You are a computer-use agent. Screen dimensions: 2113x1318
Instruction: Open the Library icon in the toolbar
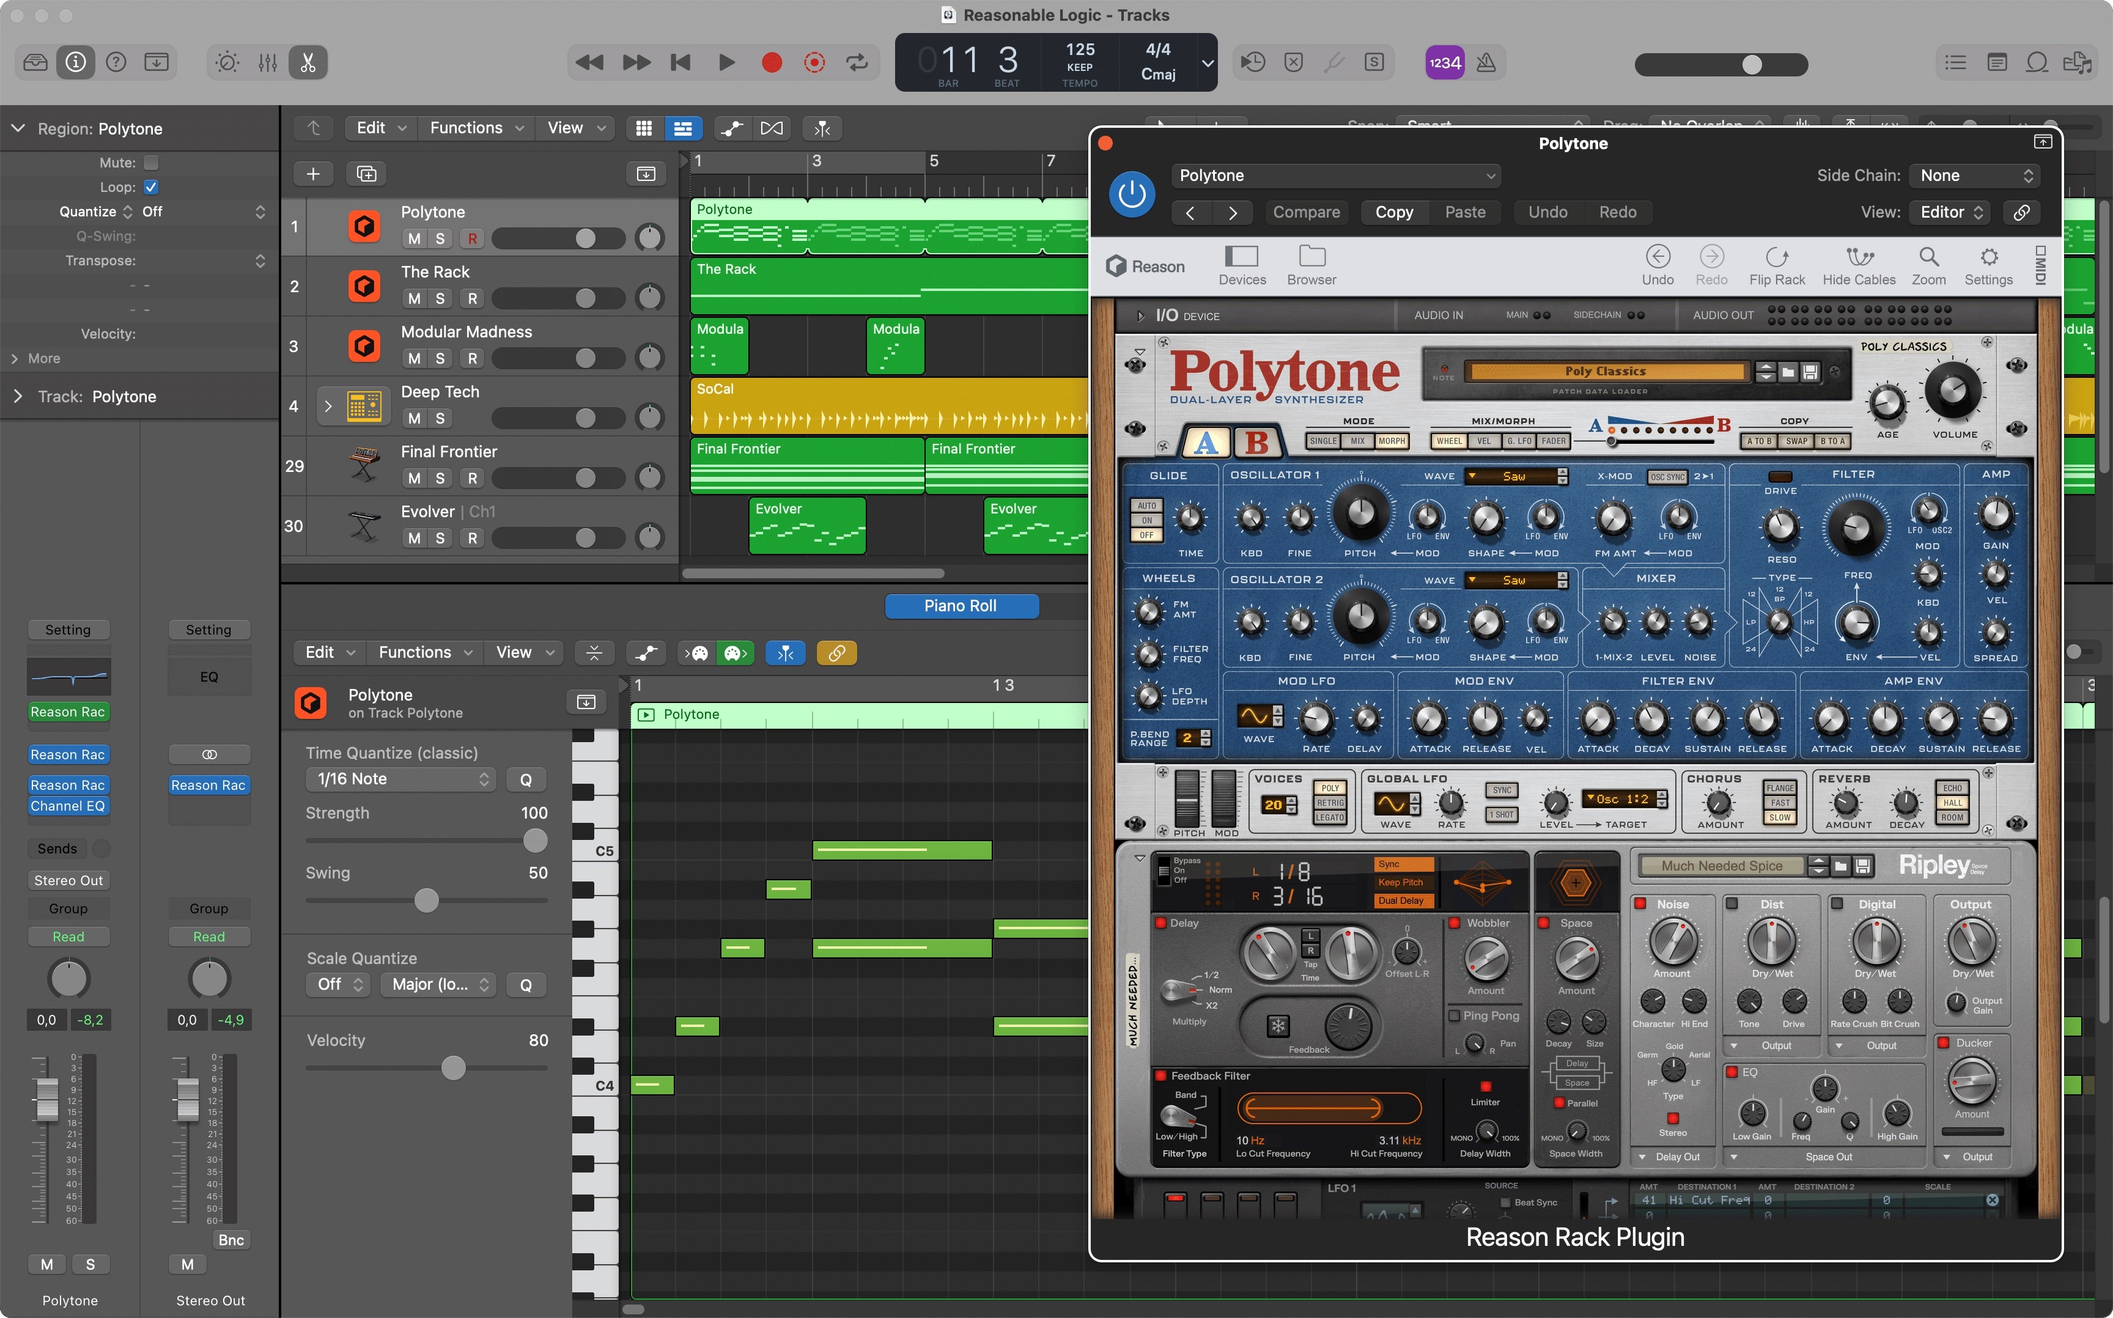pyautogui.click(x=35, y=62)
